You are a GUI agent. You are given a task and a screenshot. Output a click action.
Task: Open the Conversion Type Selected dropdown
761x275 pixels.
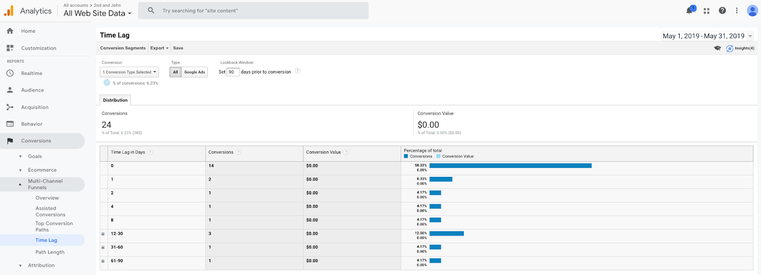(x=129, y=72)
